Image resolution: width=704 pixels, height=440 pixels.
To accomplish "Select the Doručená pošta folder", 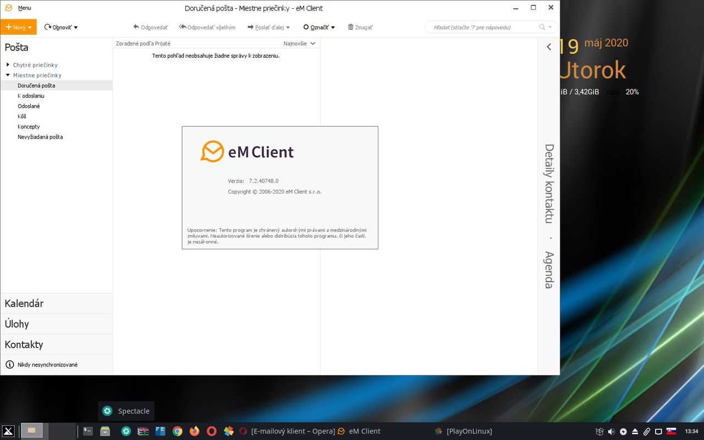I will coord(56,86).
